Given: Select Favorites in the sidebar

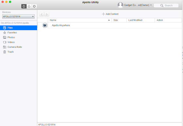Looking at the screenshot, I should click(x=19, y=33).
